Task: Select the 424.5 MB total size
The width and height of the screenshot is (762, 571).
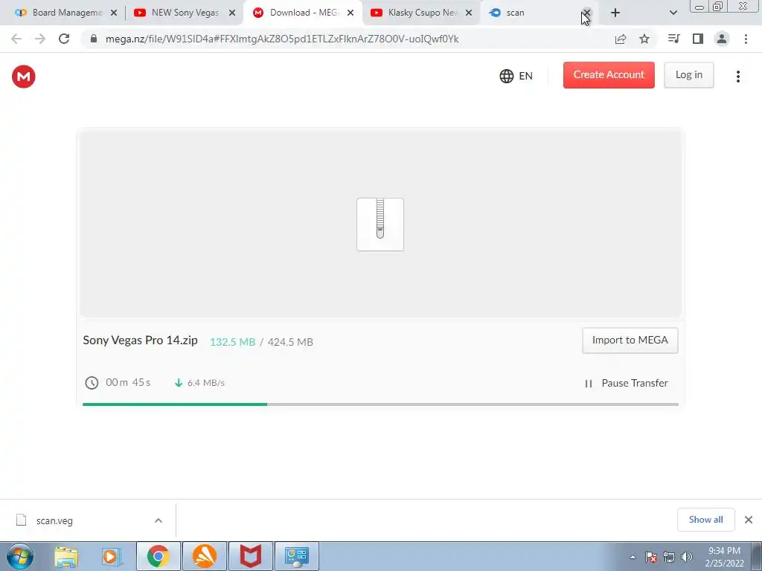Action: [x=290, y=342]
